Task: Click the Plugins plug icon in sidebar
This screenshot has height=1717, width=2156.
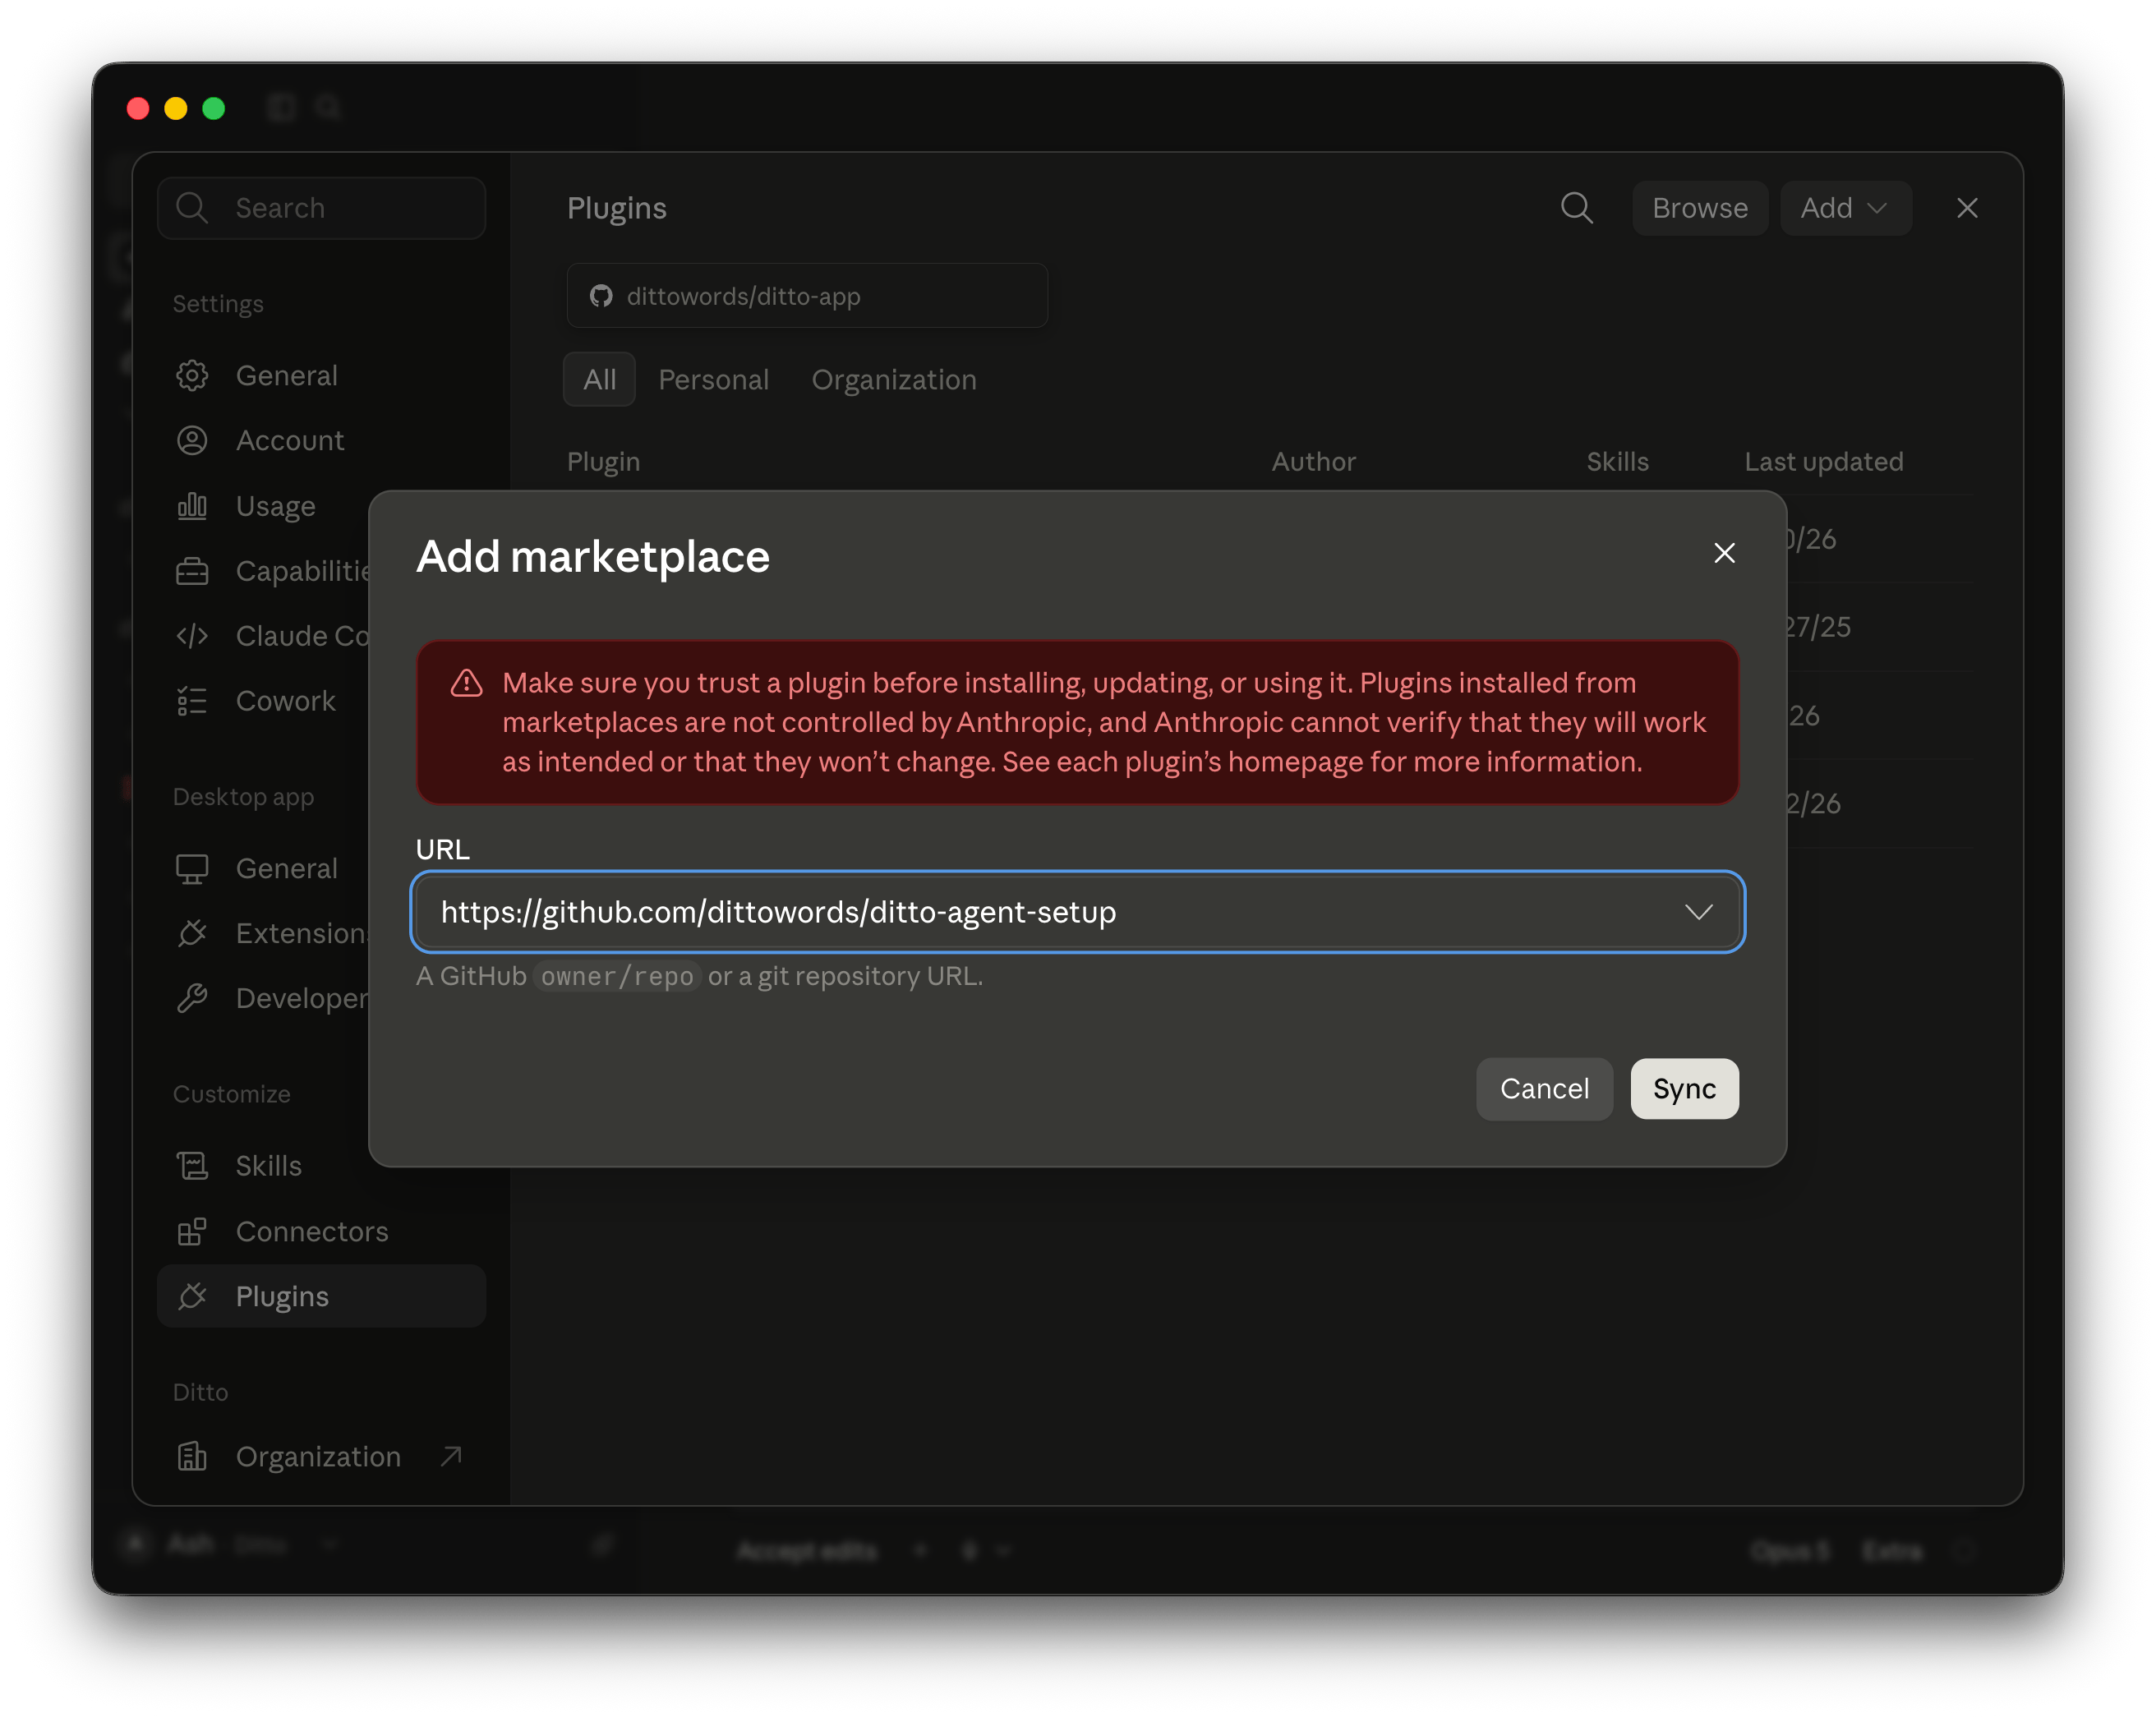Action: [192, 1296]
